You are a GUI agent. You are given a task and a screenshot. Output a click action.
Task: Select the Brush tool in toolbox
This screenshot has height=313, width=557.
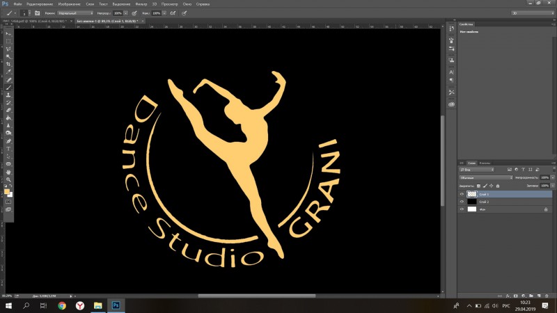point(8,88)
